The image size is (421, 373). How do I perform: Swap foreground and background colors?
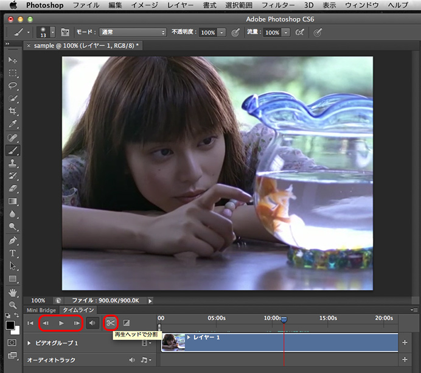[16, 315]
